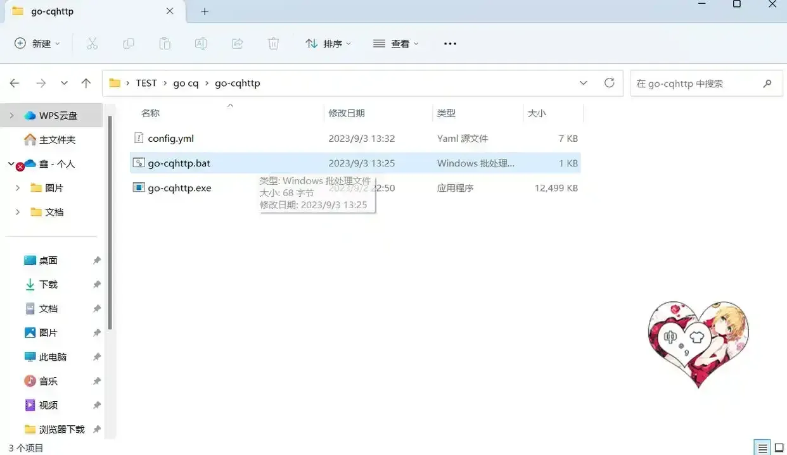This screenshot has width=787, height=455.
Task: Open the three-dot more options menu
Action: pyautogui.click(x=450, y=44)
